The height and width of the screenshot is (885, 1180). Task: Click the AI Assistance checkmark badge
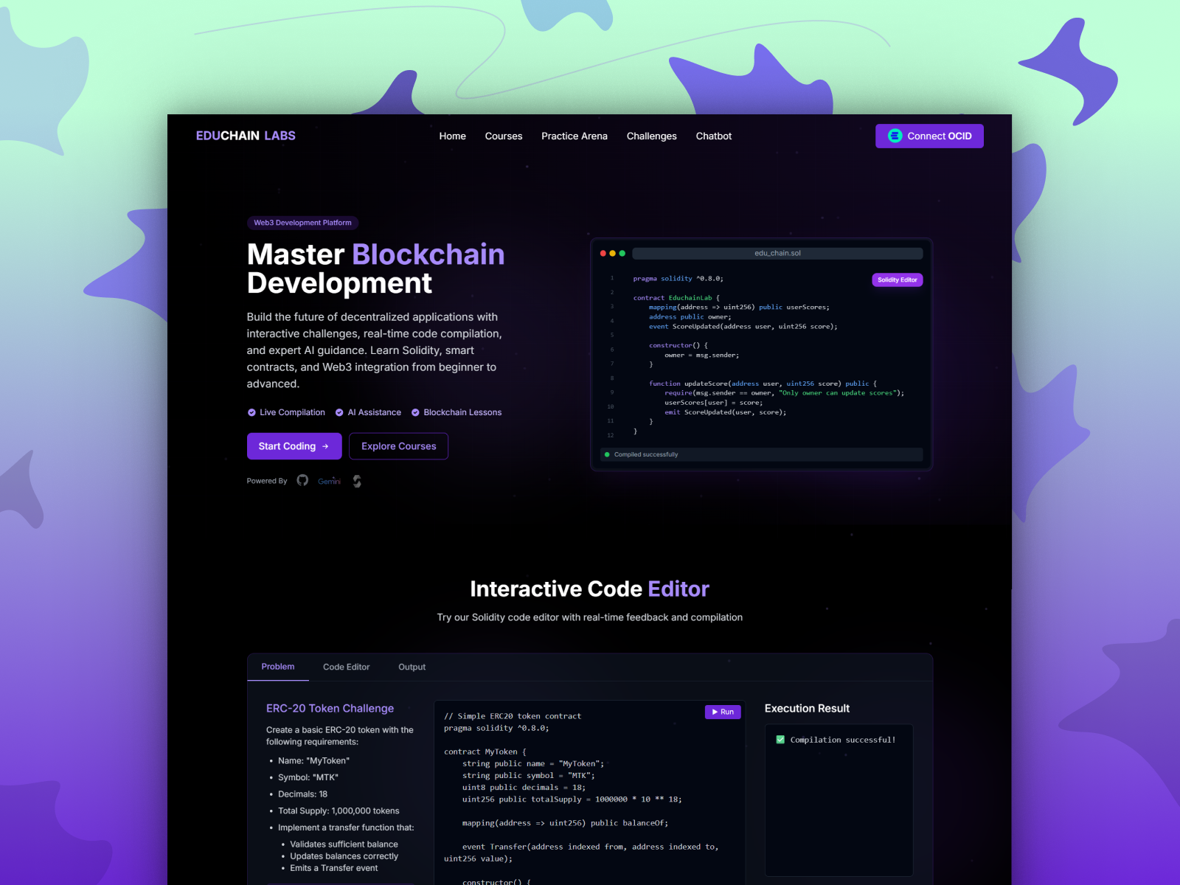(x=339, y=412)
